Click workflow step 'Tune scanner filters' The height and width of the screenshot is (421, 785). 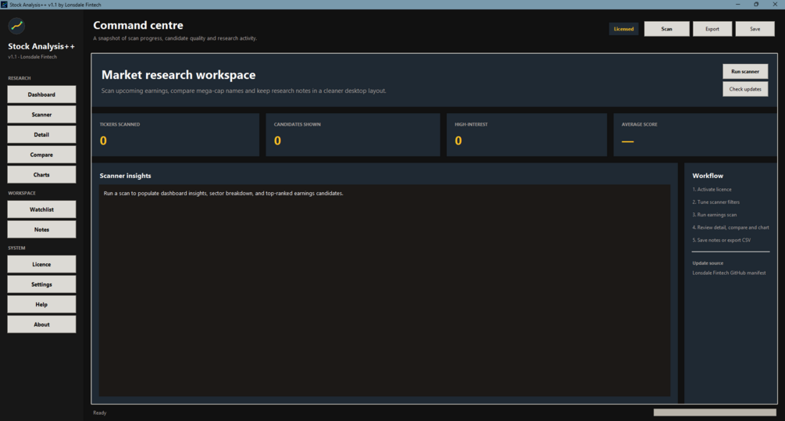[716, 202]
